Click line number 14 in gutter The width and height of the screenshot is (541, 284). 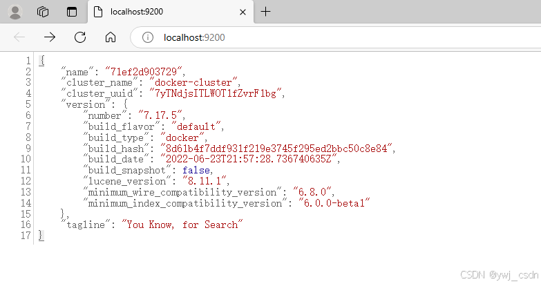26,203
